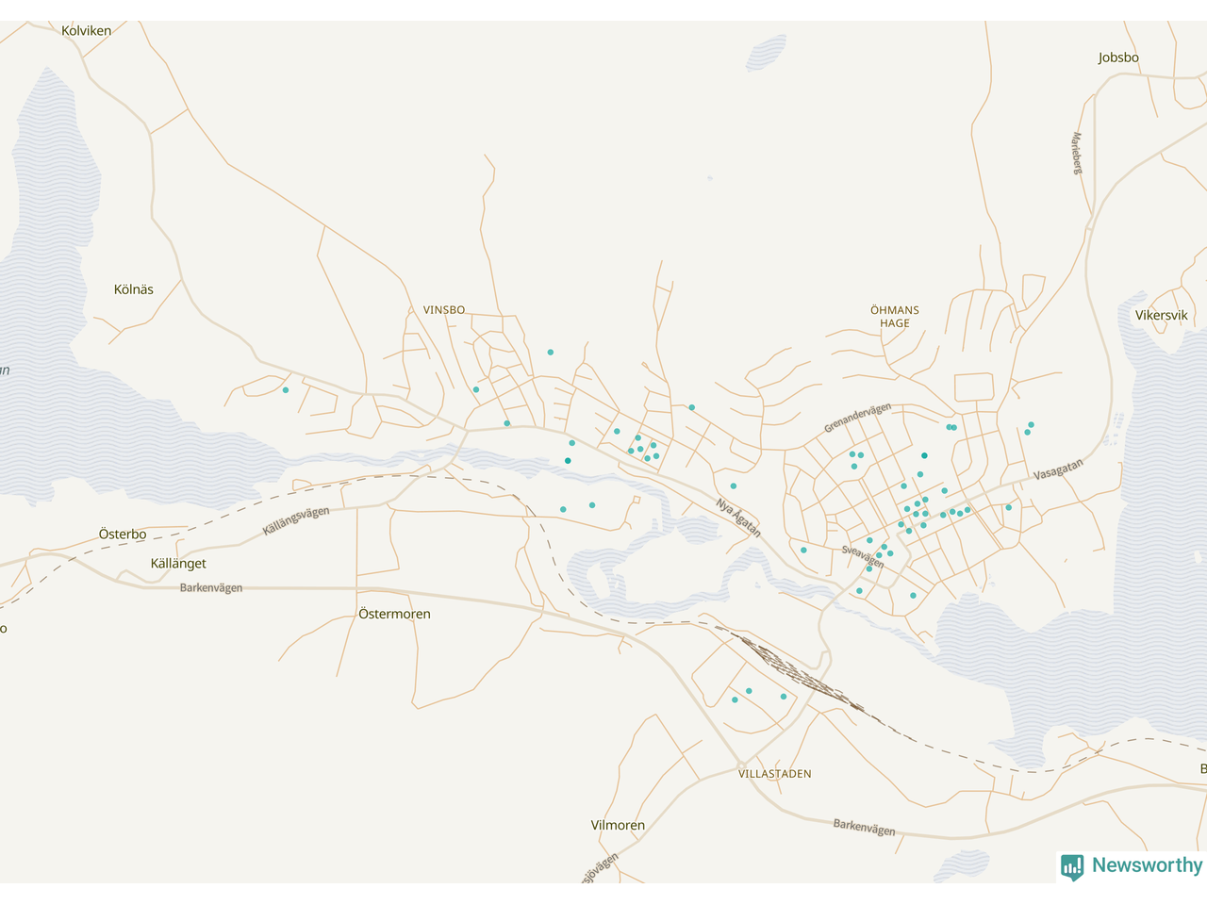Image resolution: width=1207 pixels, height=905 pixels.
Task: Click the Källängsvägen street label
Action: 296,521
